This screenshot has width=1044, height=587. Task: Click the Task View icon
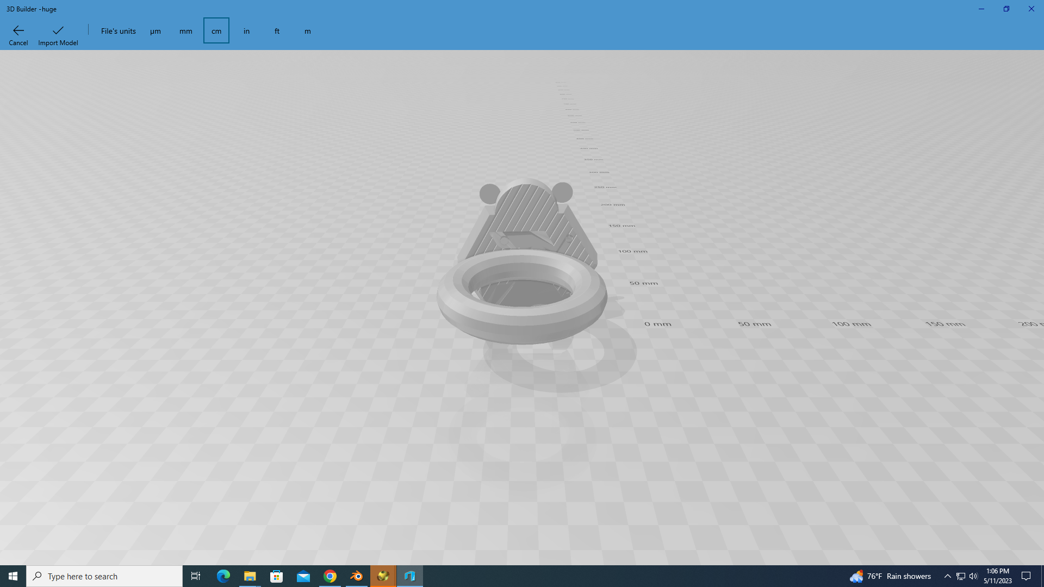point(196,576)
